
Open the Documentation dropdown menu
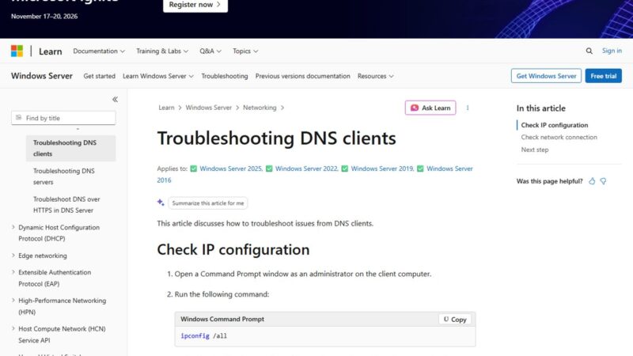click(99, 51)
